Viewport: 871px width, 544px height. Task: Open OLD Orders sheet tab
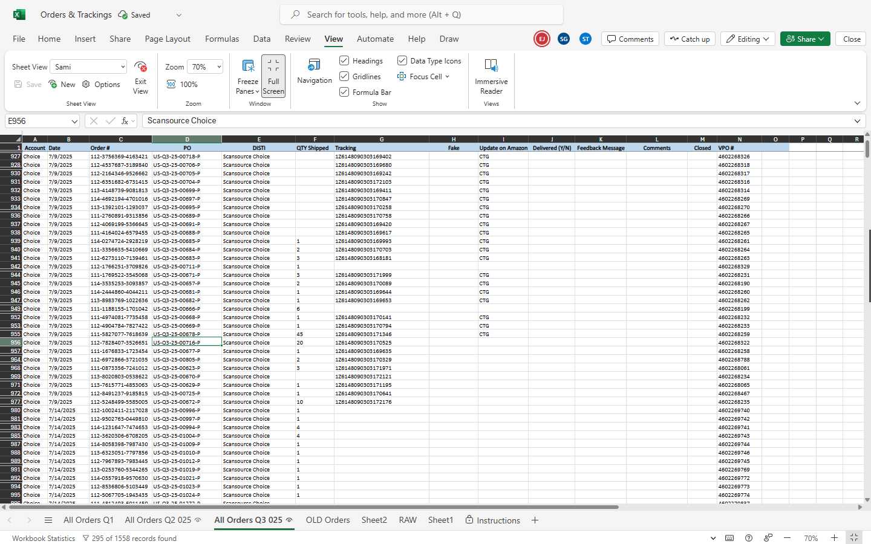328,520
